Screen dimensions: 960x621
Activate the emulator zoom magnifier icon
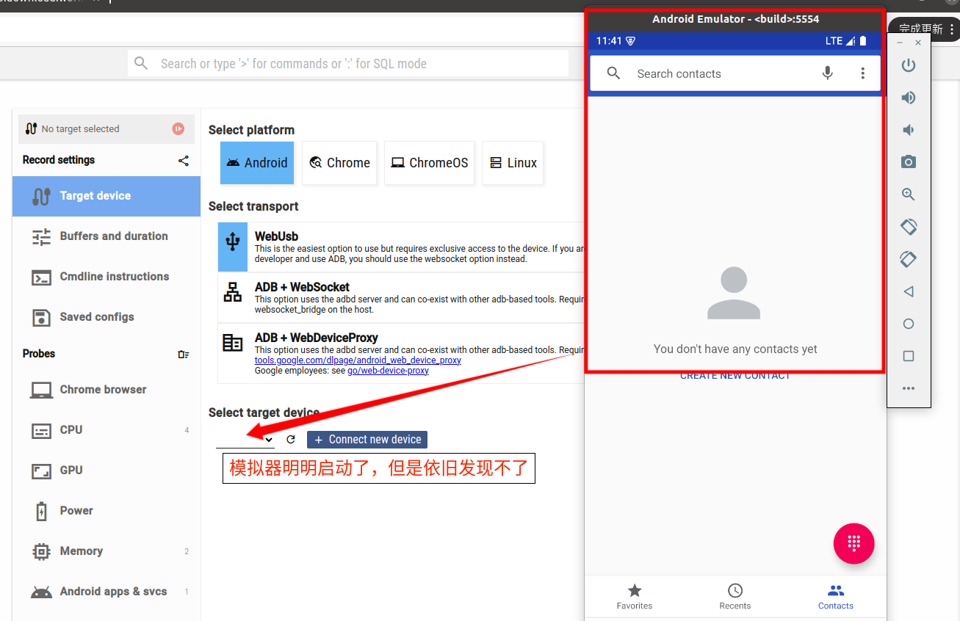click(x=909, y=195)
